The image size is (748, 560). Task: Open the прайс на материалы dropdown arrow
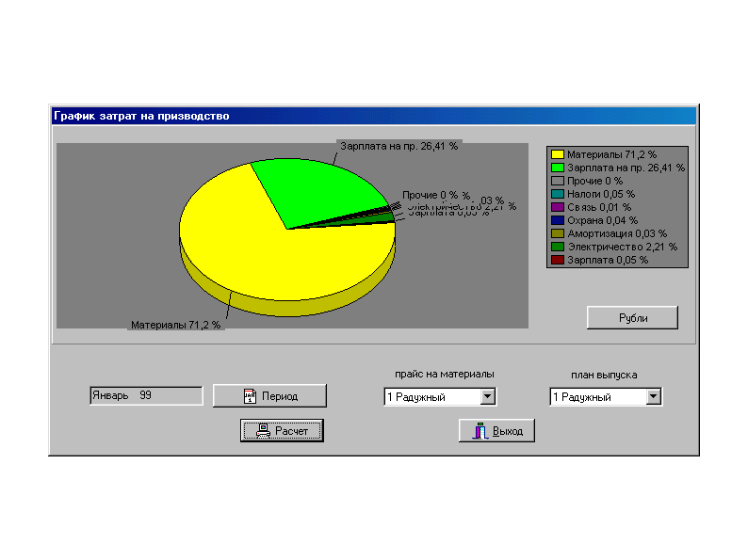click(x=487, y=397)
